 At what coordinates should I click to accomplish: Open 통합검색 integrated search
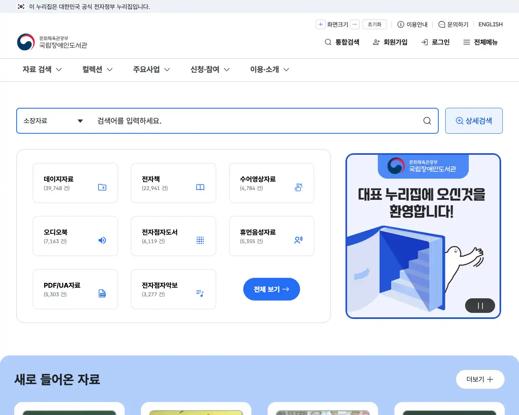[x=342, y=42]
